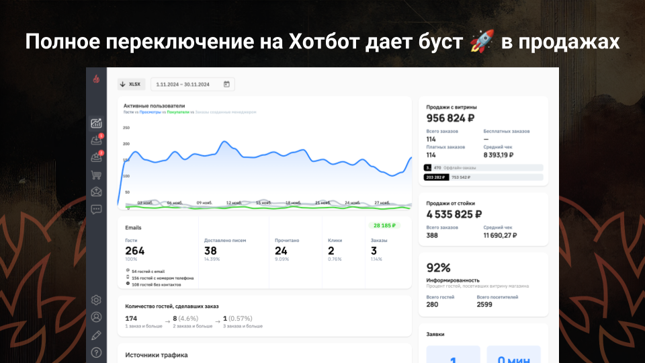Open the email envelope section in sidebar

coord(96,192)
